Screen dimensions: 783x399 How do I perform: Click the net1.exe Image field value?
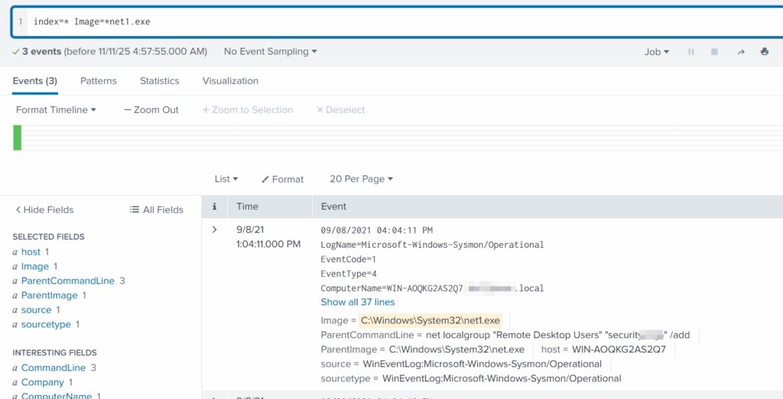430,320
